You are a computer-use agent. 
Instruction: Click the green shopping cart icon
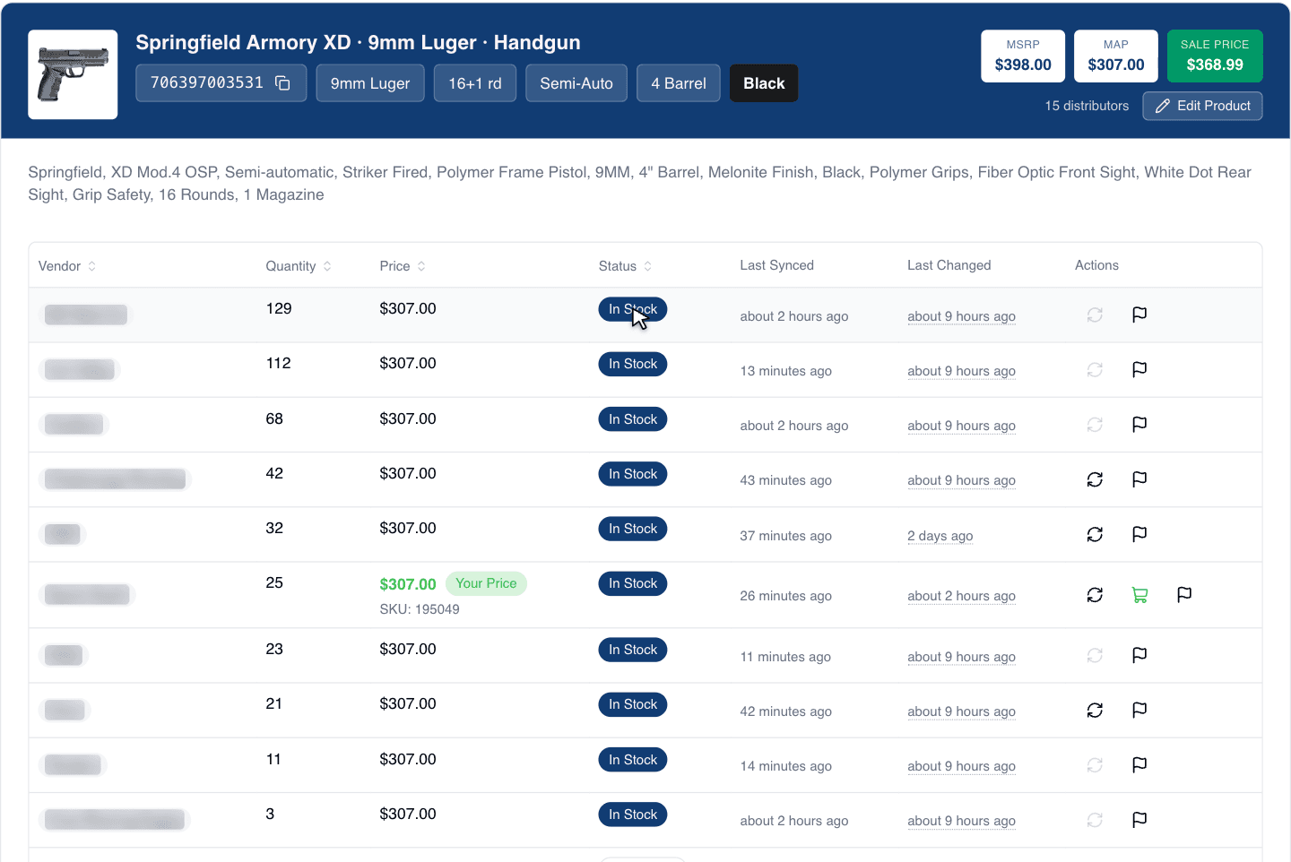[1139, 595]
